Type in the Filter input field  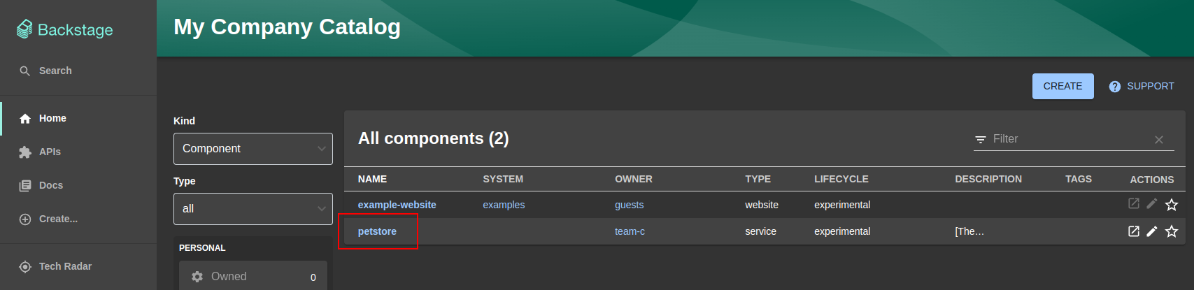tap(1068, 139)
